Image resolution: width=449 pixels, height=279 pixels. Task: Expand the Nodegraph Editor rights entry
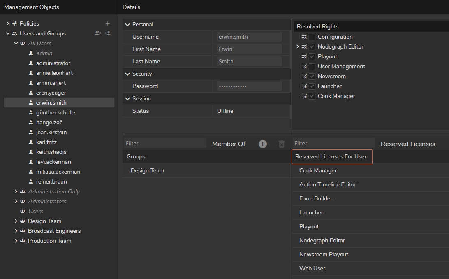click(x=298, y=46)
